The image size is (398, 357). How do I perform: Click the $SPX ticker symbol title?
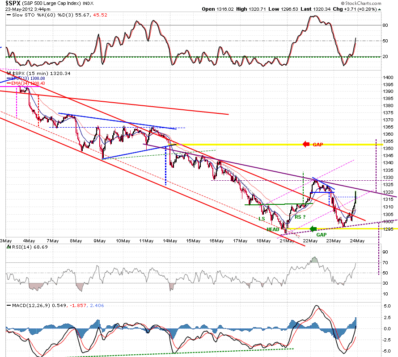pyautogui.click(x=13, y=3)
